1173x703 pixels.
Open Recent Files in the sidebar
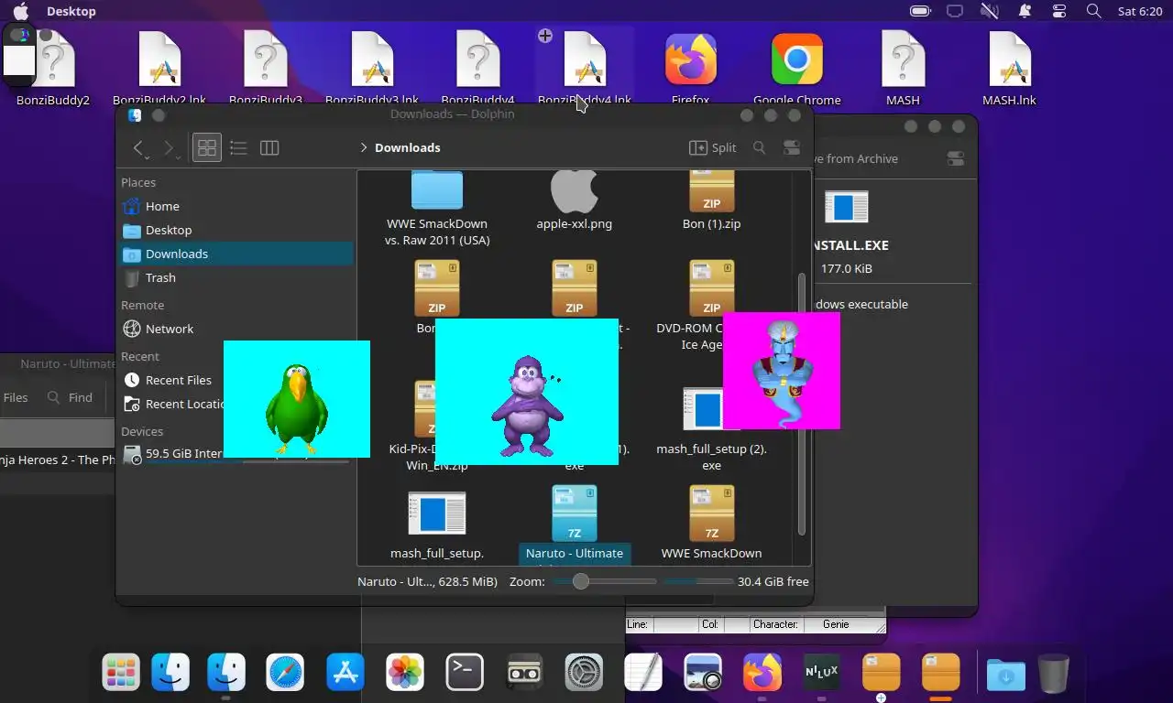pos(172,380)
